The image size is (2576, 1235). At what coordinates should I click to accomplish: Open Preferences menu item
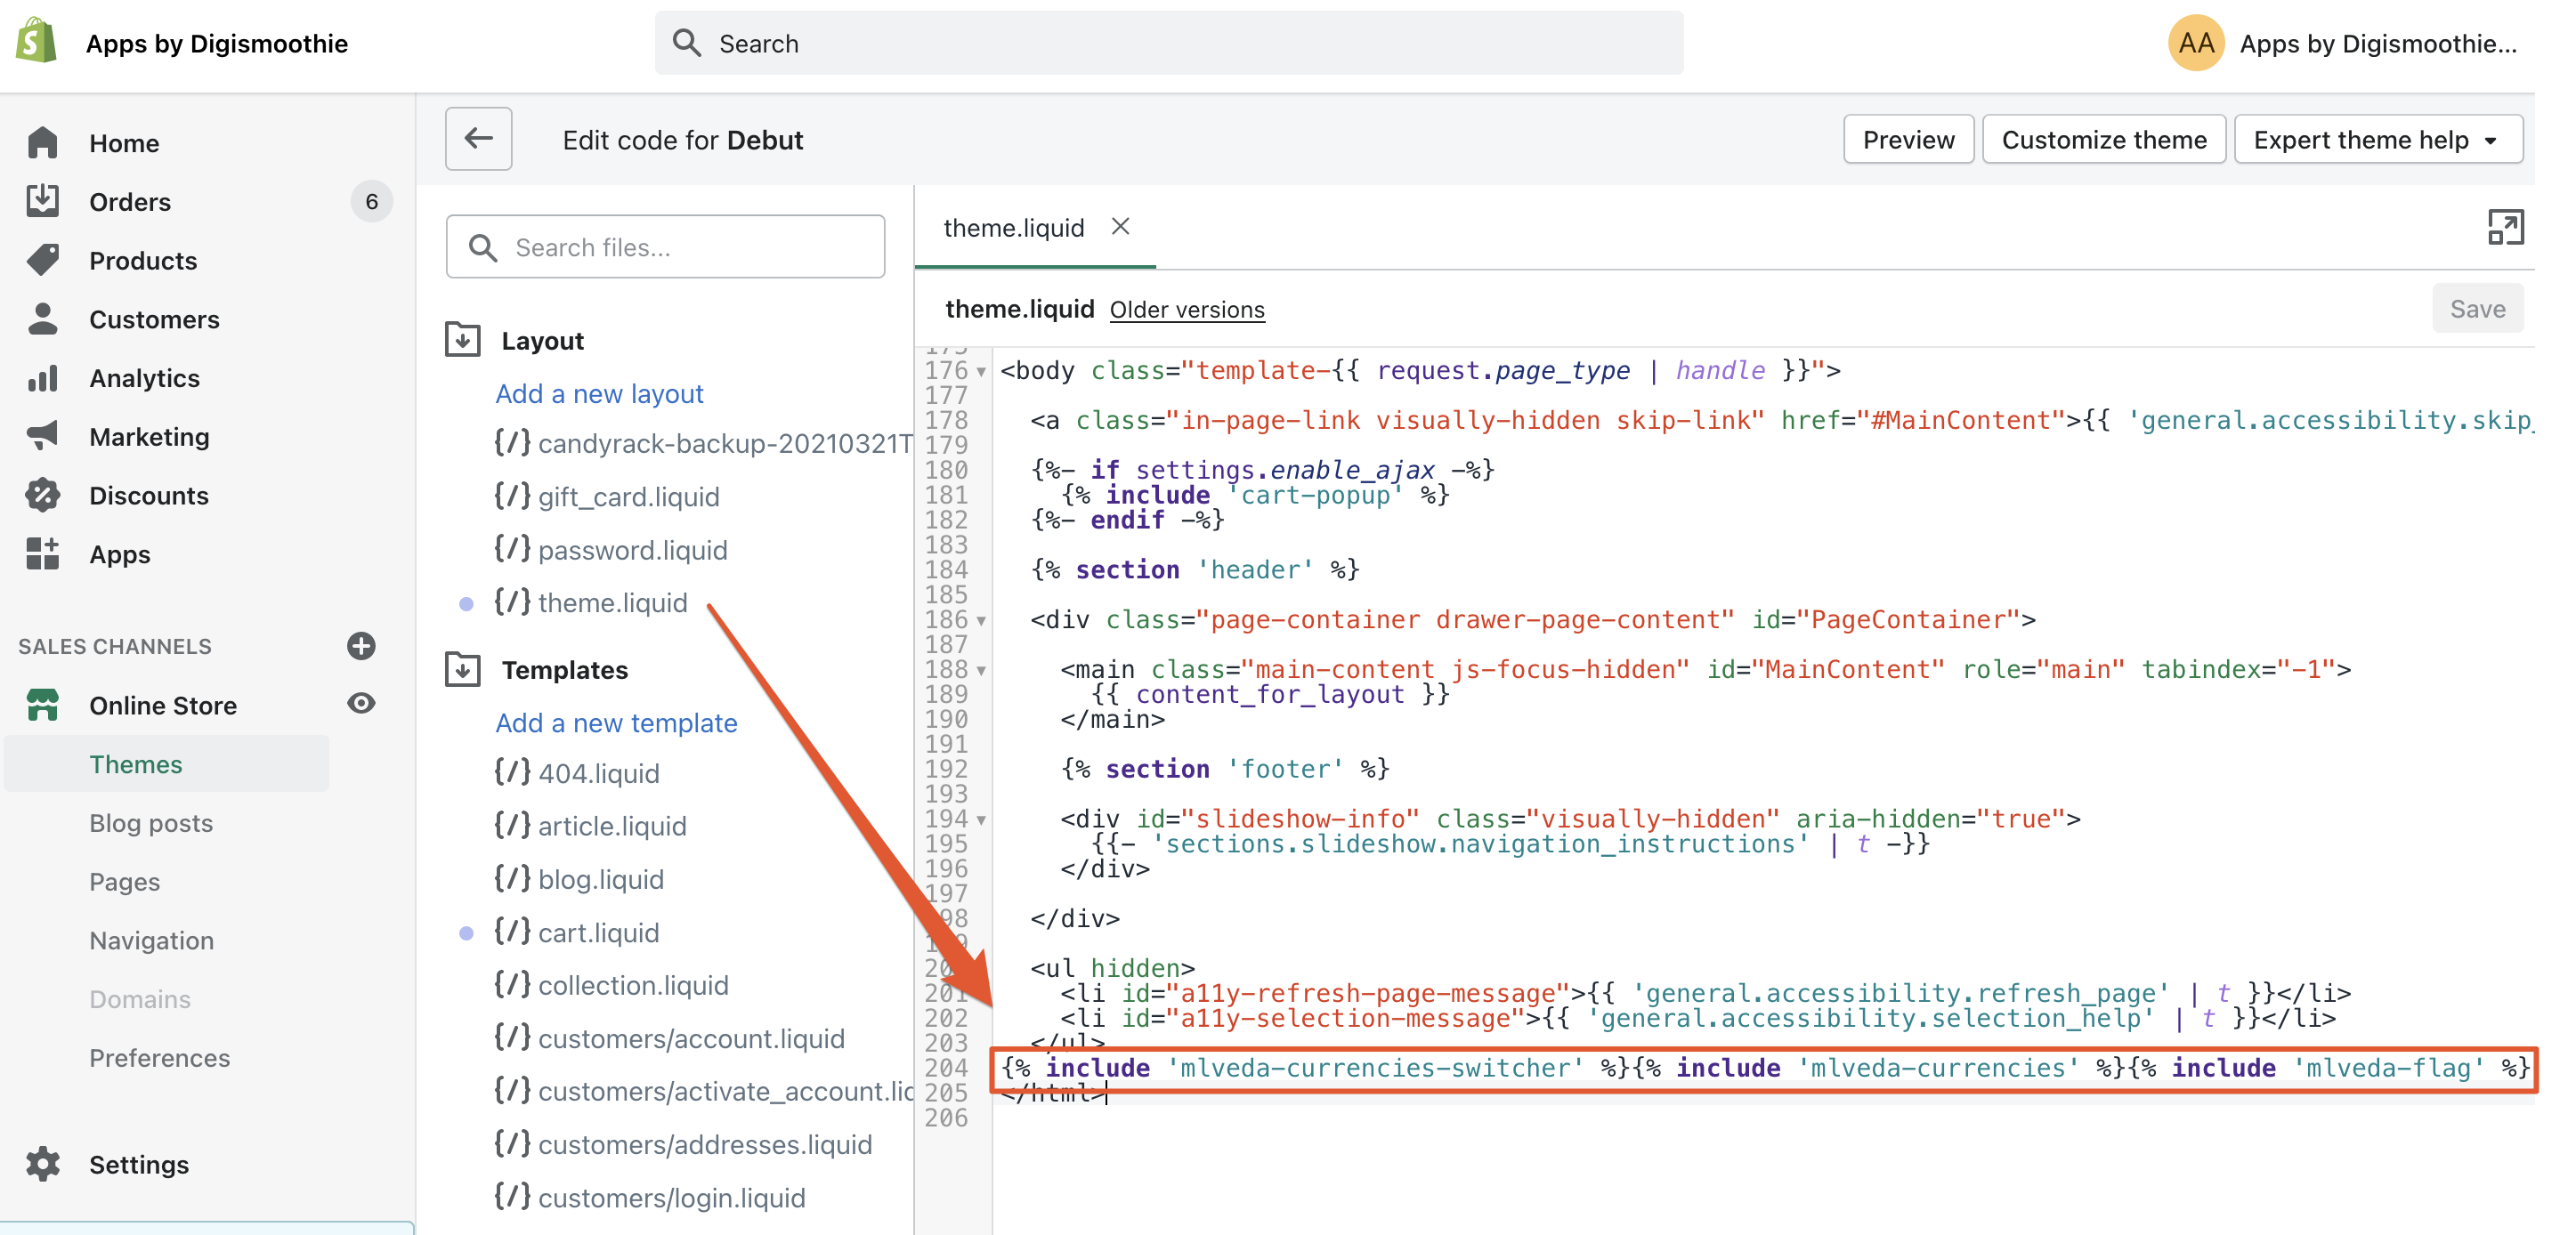[159, 1057]
